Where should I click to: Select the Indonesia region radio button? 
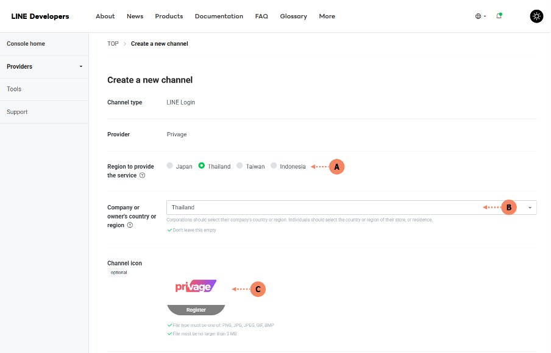pyautogui.click(x=274, y=166)
